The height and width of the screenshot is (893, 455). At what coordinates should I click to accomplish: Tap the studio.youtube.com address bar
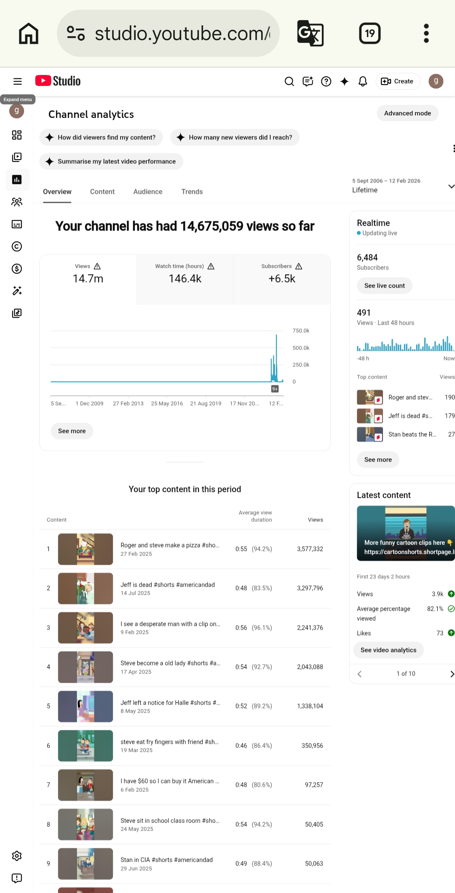point(169,33)
